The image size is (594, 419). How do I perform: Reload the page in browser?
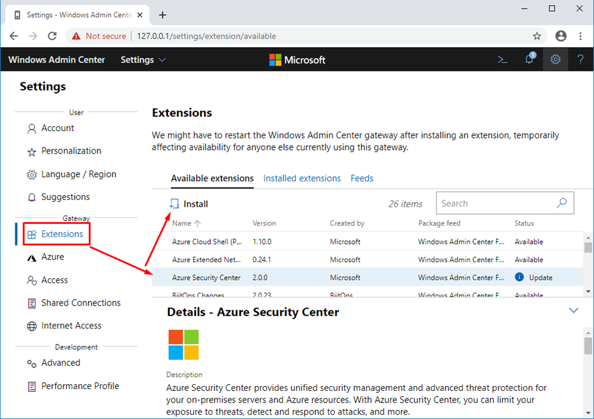(53, 36)
